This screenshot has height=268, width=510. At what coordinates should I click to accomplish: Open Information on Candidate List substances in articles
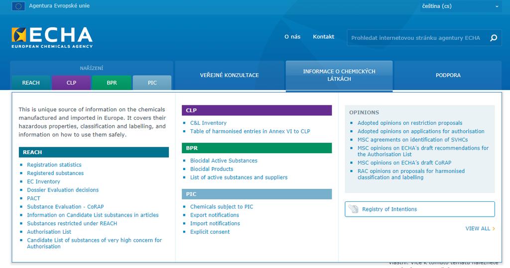point(93,215)
